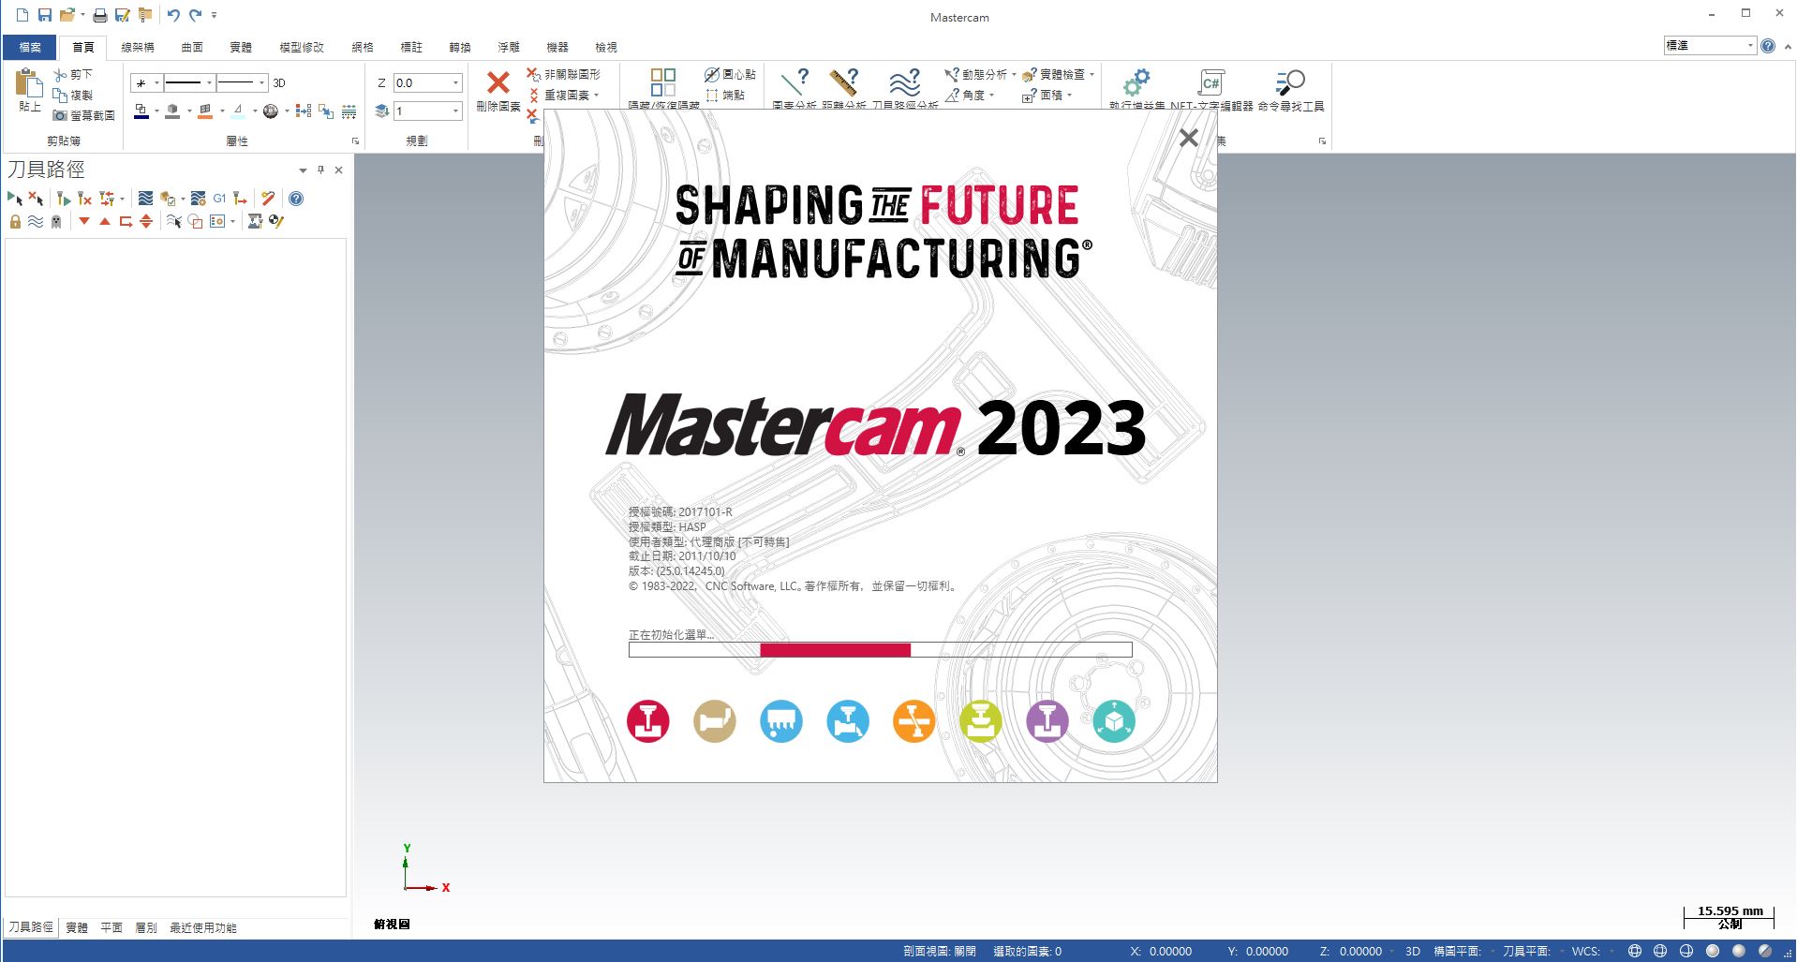Open the 檔案 file menu tab
Screen dimensions: 1797x962
click(x=30, y=47)
